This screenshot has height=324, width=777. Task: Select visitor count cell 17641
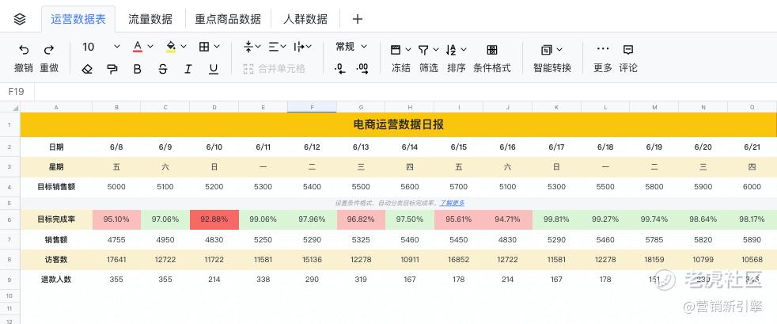(x=116, y=260)
